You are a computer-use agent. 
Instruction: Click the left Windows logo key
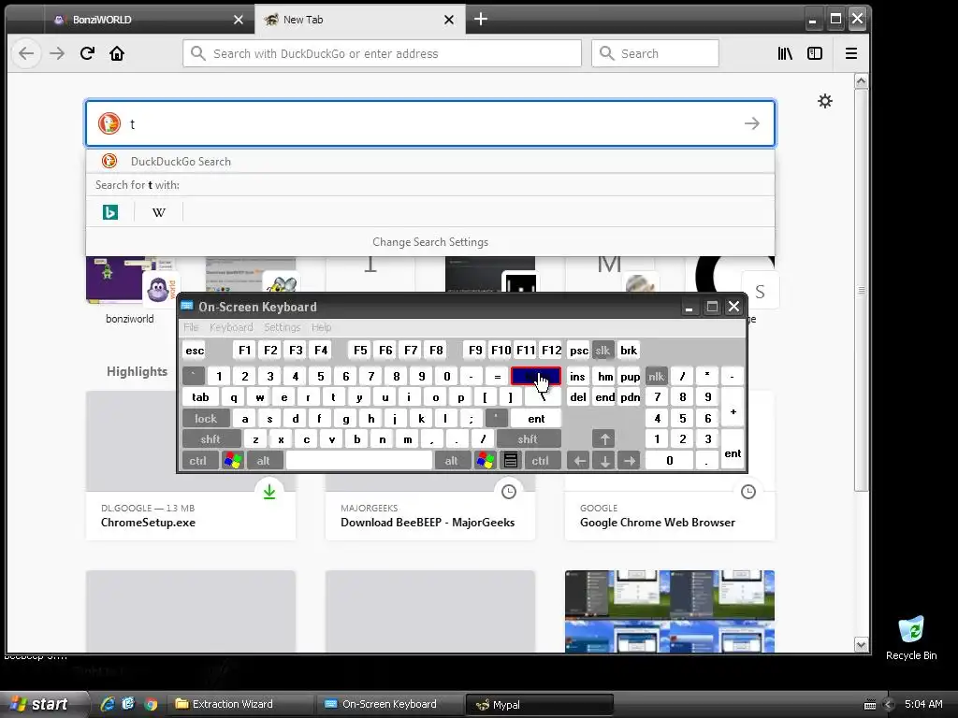coord(233,461)
